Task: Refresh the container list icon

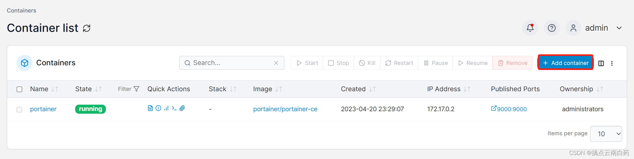Action: click(87, 28)
